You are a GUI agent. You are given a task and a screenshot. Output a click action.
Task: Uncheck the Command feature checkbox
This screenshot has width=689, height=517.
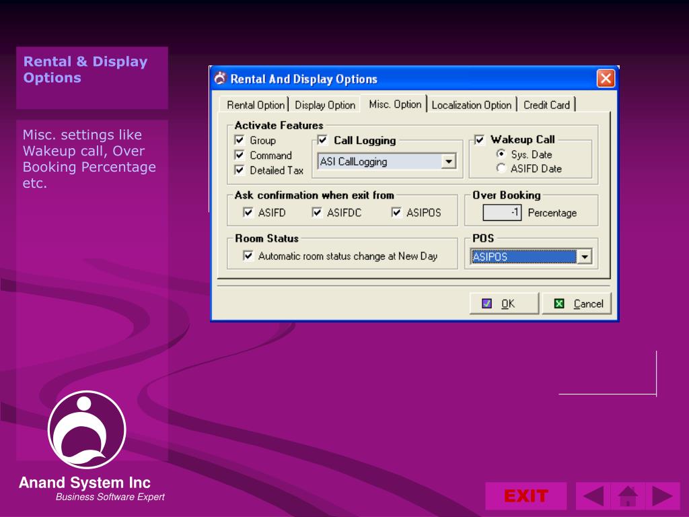click(240, 156)
